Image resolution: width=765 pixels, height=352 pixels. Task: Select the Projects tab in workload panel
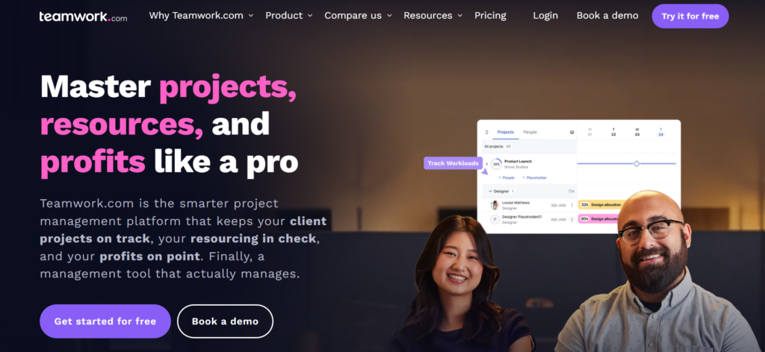tap(506, 132)
